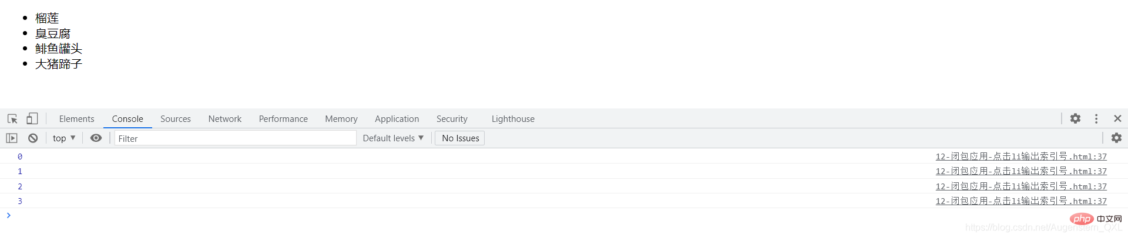The height and width of the screenshot is (238, 1128).
Task: Expand the top context dropdown
Action: point(64,138)
